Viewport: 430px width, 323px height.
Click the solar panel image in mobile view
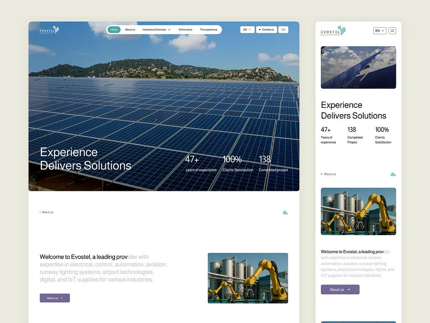359,67
